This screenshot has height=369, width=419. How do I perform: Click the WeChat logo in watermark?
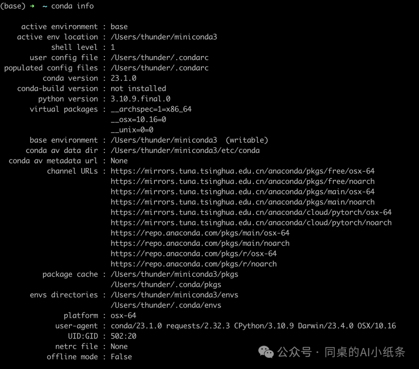click(266, 352)
